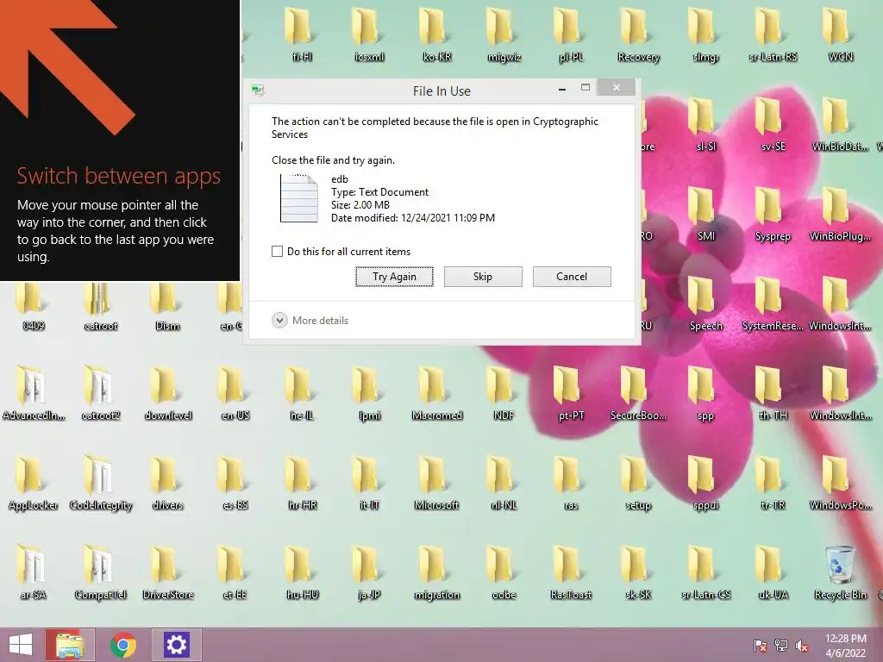The width and height of the screenshot is (883, 662).
Task: Select the sr-Latn-CS folder
Action: point(705,572)
